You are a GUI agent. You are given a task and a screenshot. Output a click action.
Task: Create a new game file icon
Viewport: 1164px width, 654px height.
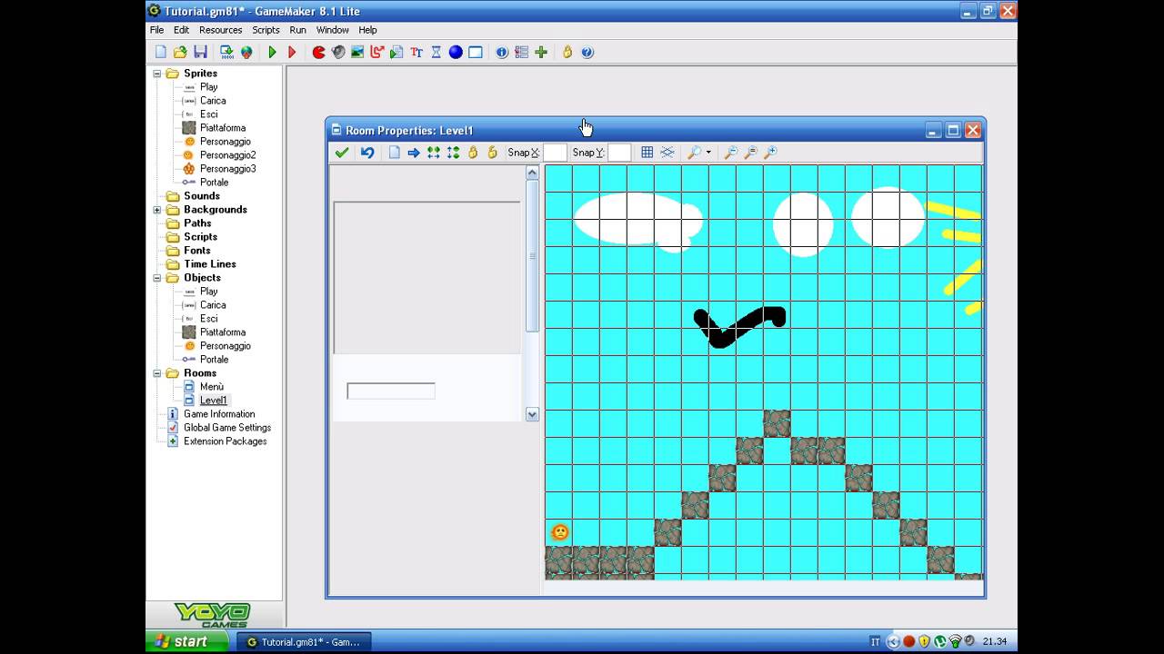pyautogui.click(x=161, y=53)
